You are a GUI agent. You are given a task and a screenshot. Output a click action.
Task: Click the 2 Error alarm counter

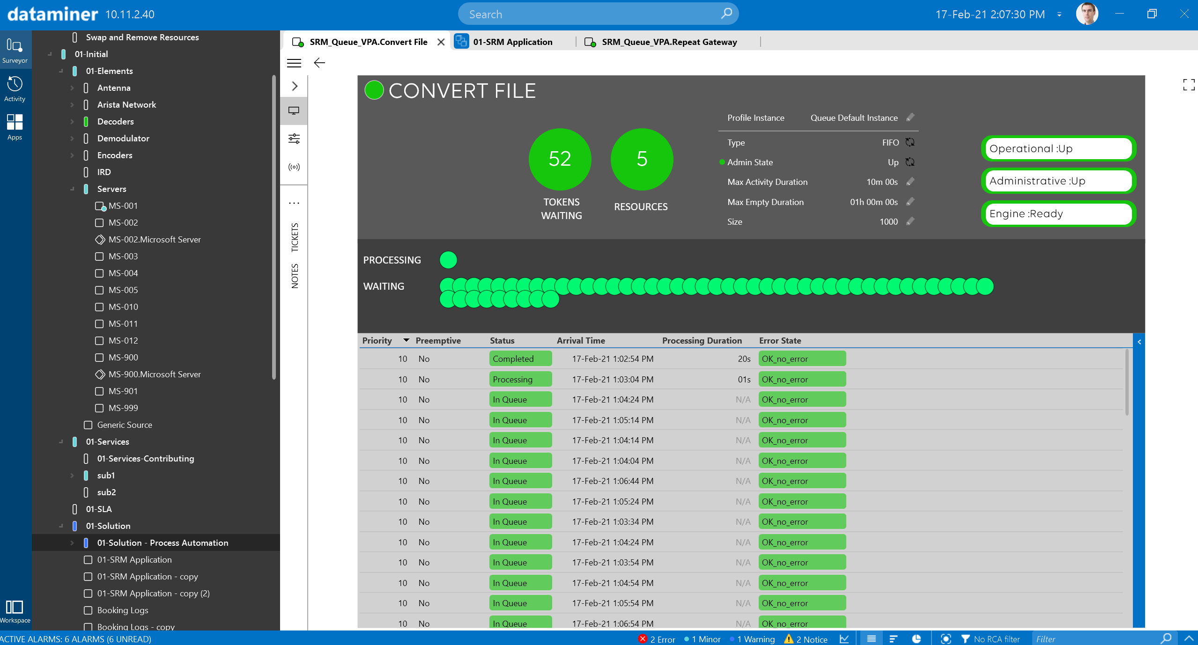click(x=657, y=639)
